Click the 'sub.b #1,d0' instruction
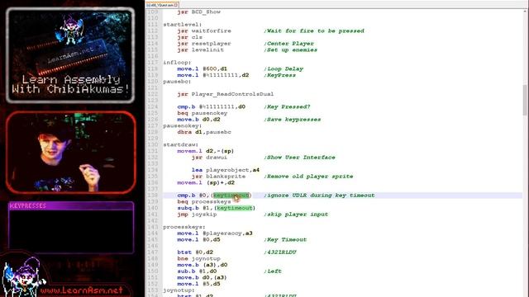 point(197,271)
